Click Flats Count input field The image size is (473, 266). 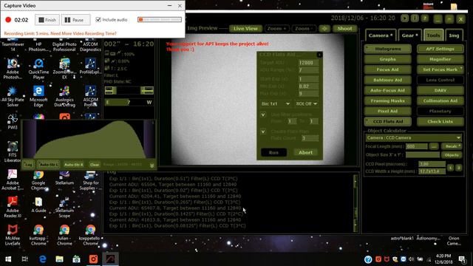click(310, 138)
